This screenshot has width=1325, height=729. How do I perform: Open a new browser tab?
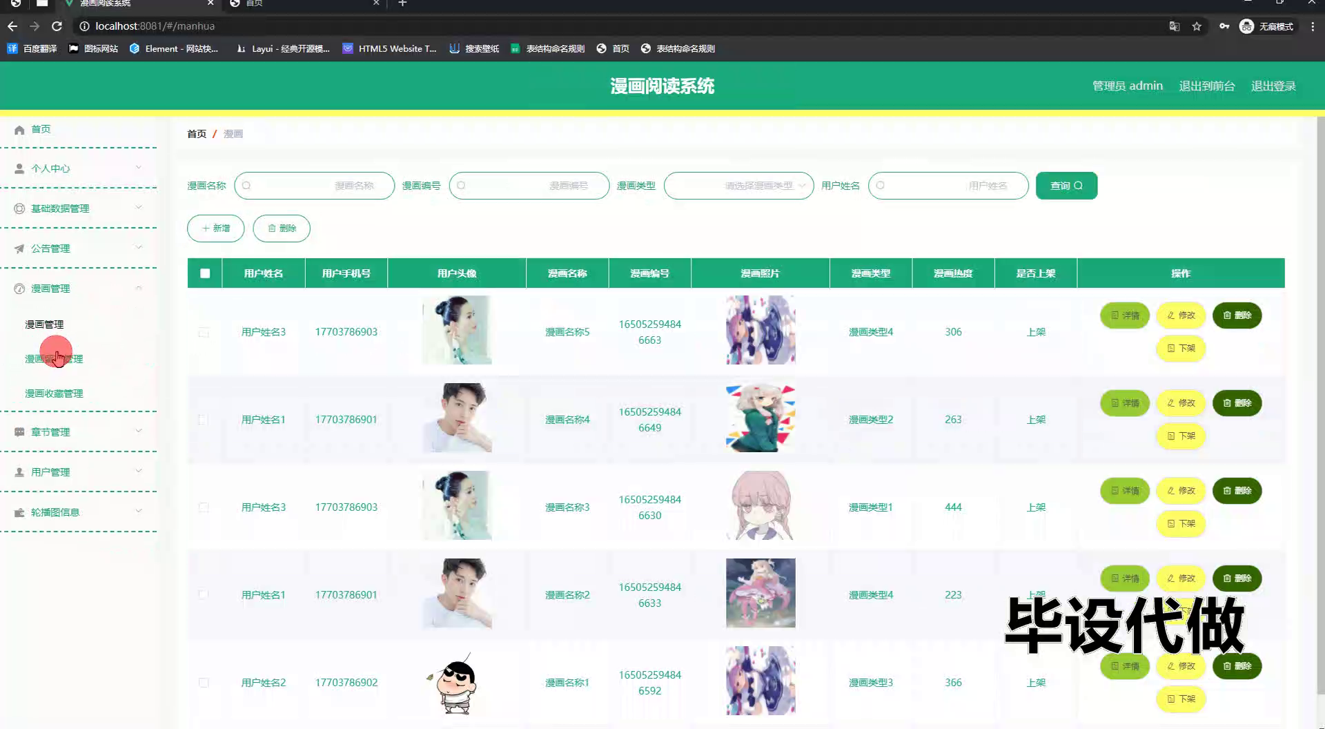(x=402, y=3)
